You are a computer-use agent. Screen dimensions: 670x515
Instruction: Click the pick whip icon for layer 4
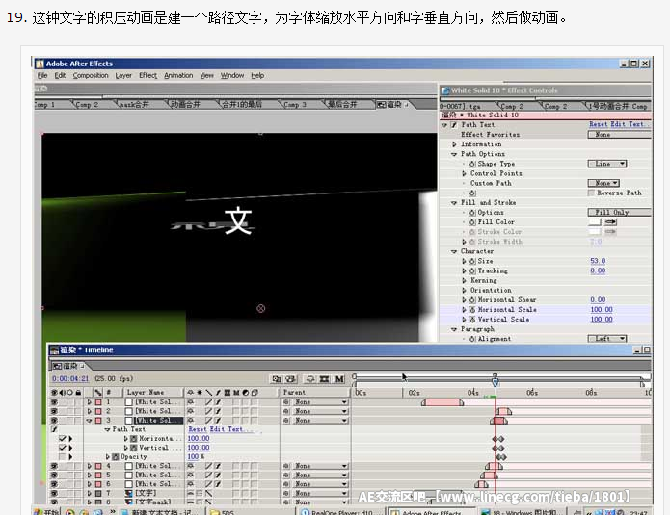(x=286, y=466)
